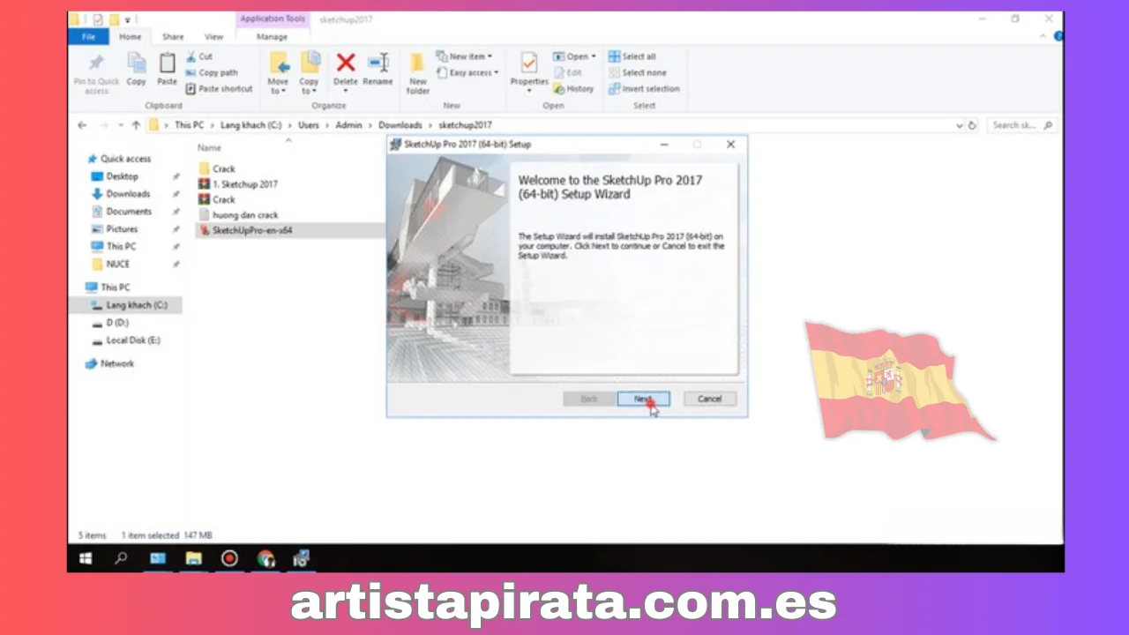
Task: Open Documents in the navigation pane
Action: 129,212
